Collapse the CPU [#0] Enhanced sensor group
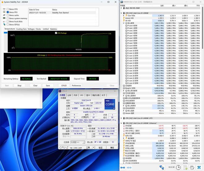 (121, 123)
